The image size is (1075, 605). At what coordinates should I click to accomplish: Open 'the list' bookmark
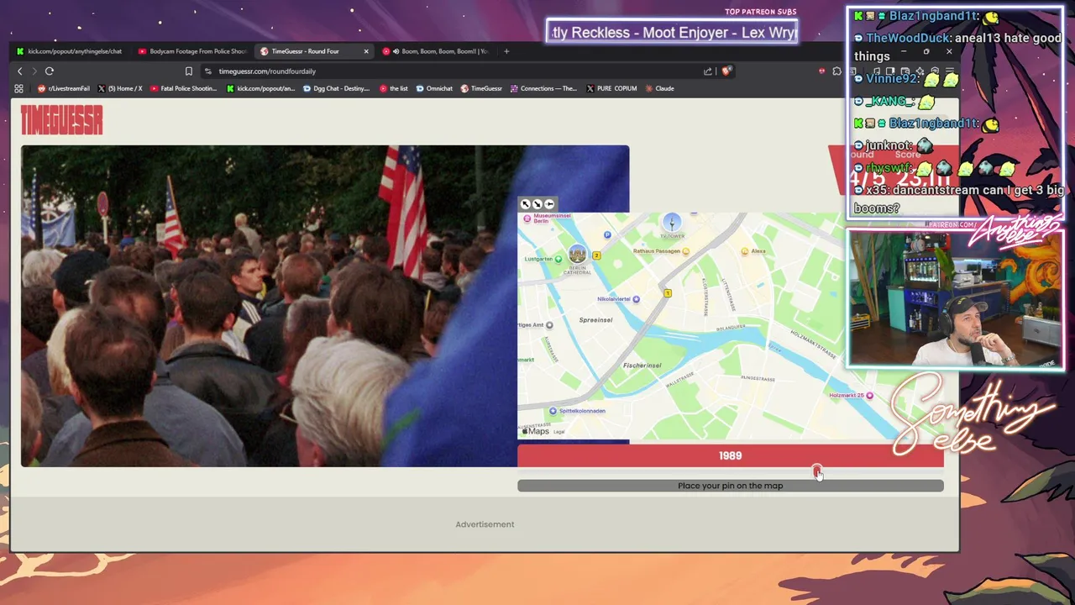[394, 88]
